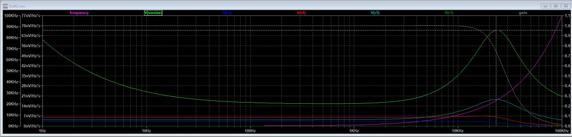Click the Draft2.raw title bar text

(x=17, y=6)
